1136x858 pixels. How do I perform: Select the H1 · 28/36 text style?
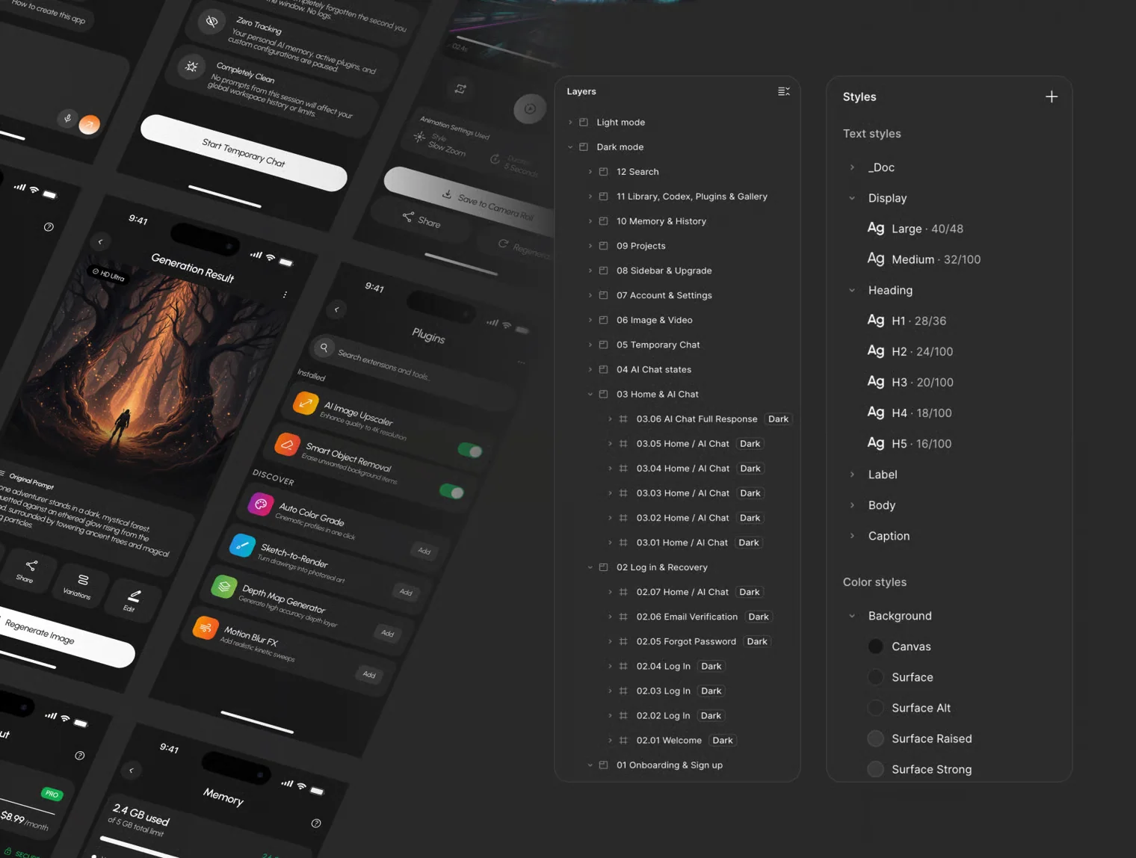tap(907, 321)
